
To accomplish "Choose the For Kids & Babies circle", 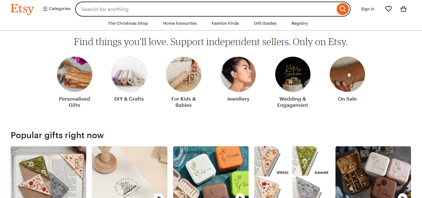I will (184, 74).
